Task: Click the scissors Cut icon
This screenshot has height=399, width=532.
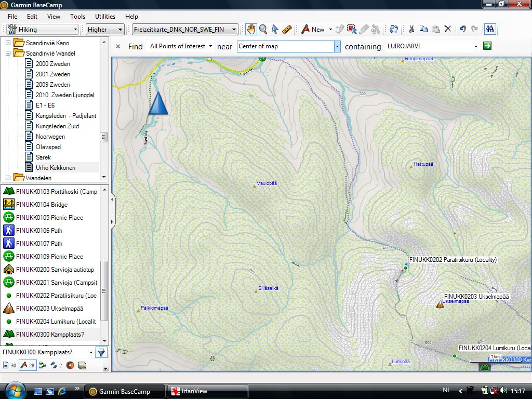Action: pos(411,30)
